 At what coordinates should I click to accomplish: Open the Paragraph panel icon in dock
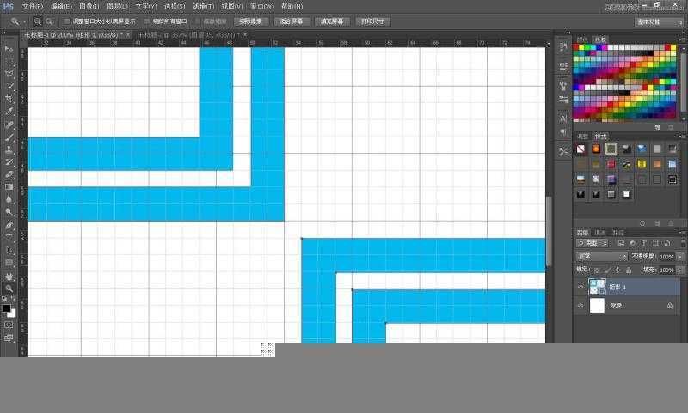[x=563, y=132]
